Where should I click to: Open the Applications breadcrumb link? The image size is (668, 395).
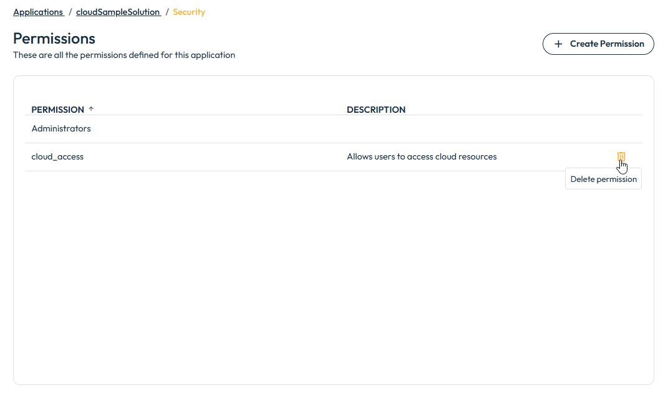(38, 12)
